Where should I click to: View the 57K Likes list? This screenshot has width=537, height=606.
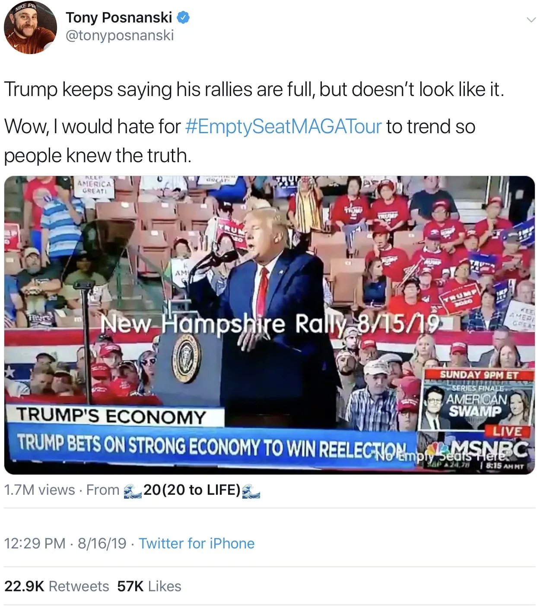(x=149, y=587)
